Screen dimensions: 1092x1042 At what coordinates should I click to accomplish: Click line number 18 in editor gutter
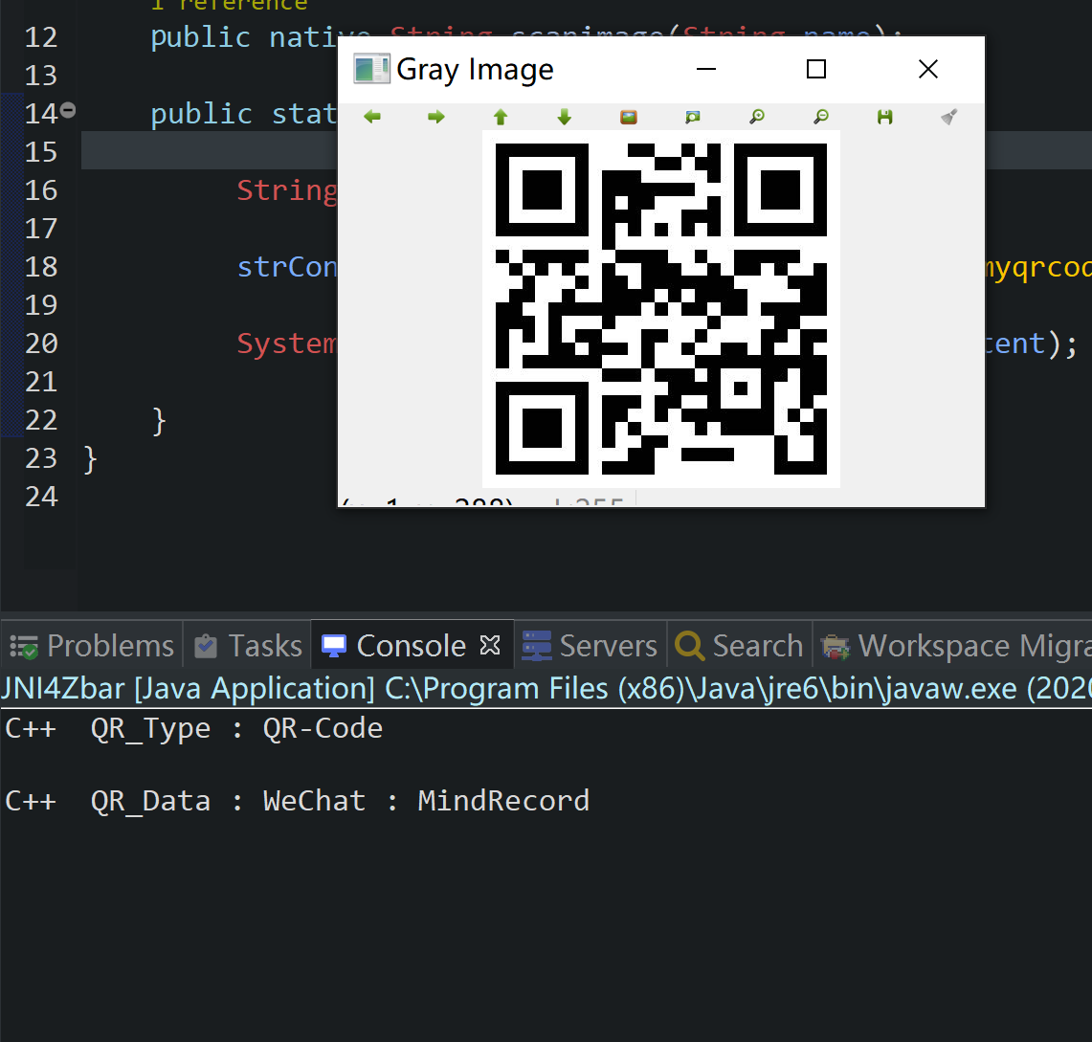tap(41, 267)
